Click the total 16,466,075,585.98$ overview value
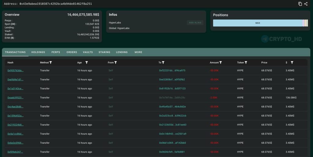This screenshot has width=313, height=157. 83,15
